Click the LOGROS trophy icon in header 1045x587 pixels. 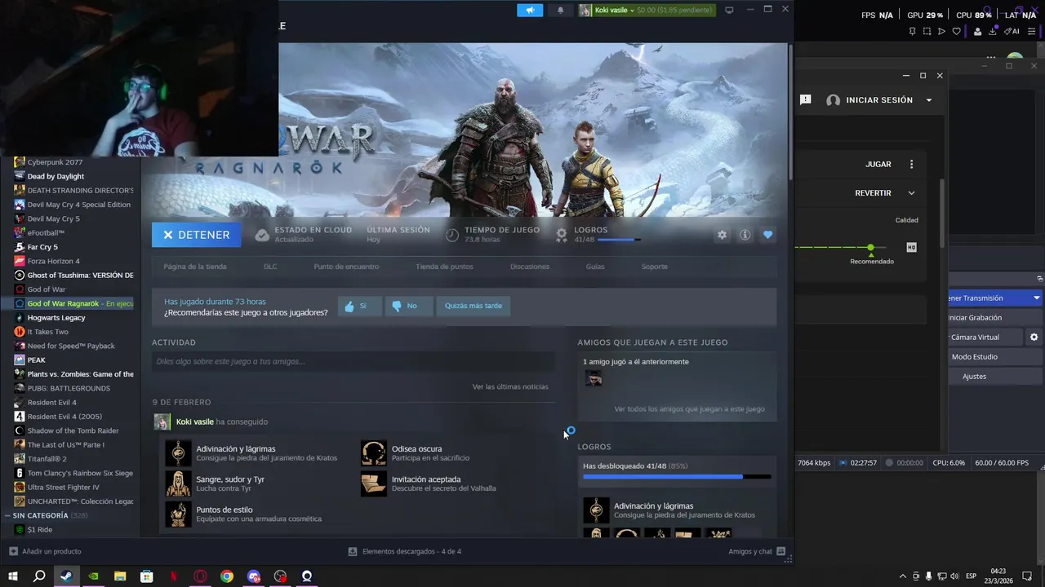coord(562,235)
